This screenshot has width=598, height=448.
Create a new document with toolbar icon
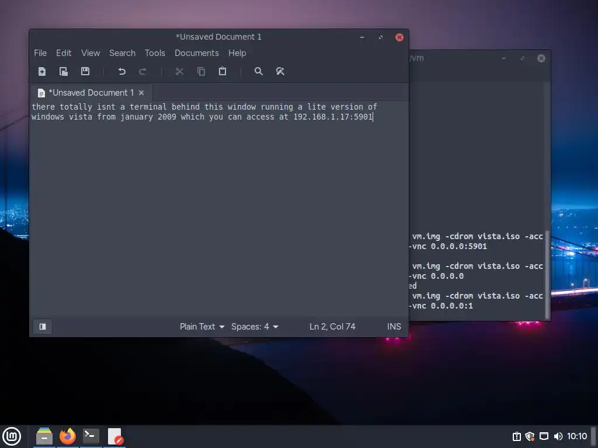[x=42, y=71]
